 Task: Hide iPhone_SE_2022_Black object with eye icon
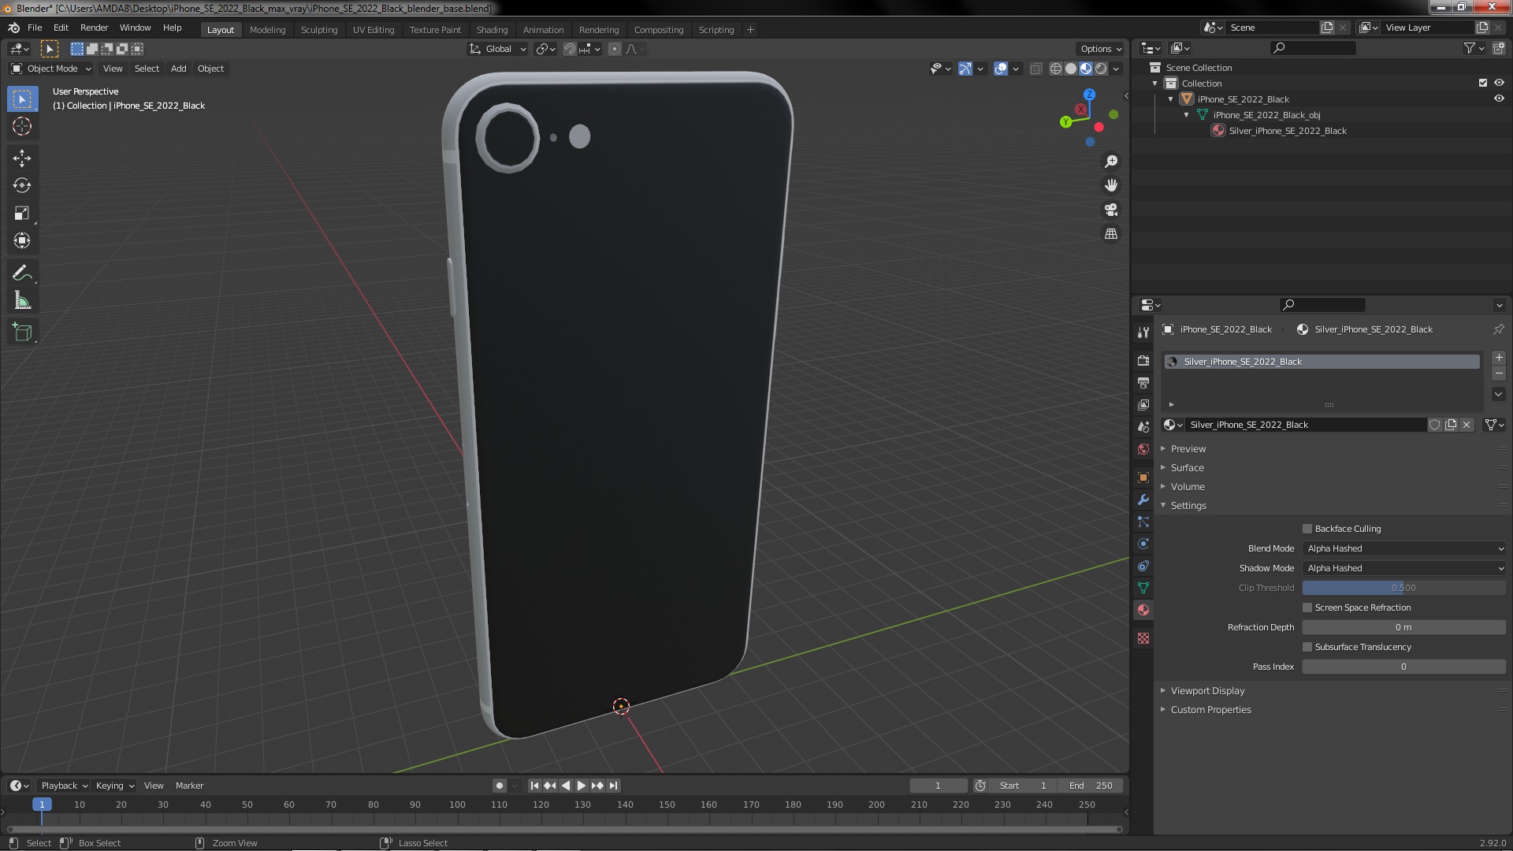point(1499,99)
